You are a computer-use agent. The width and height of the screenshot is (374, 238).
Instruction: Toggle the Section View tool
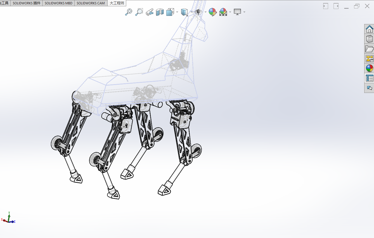pyautogui.click(x=160, y=12)
